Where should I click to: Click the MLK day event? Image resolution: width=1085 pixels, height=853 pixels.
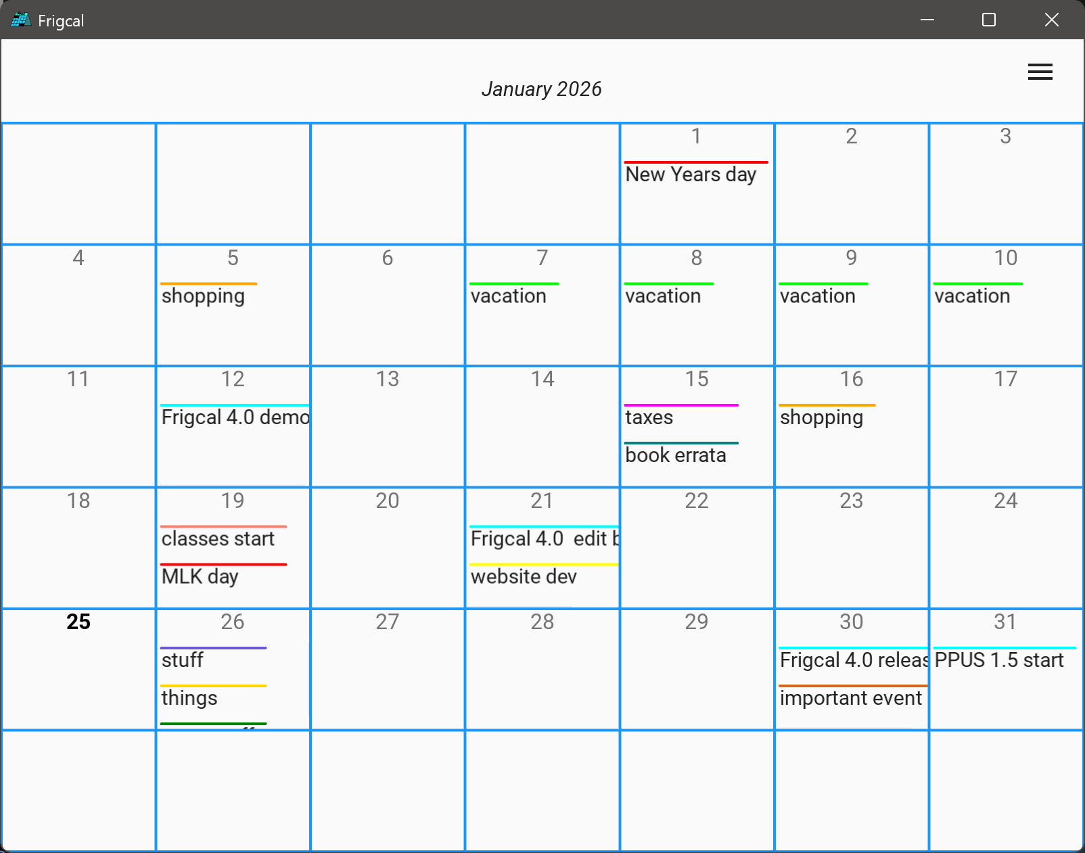200,577
